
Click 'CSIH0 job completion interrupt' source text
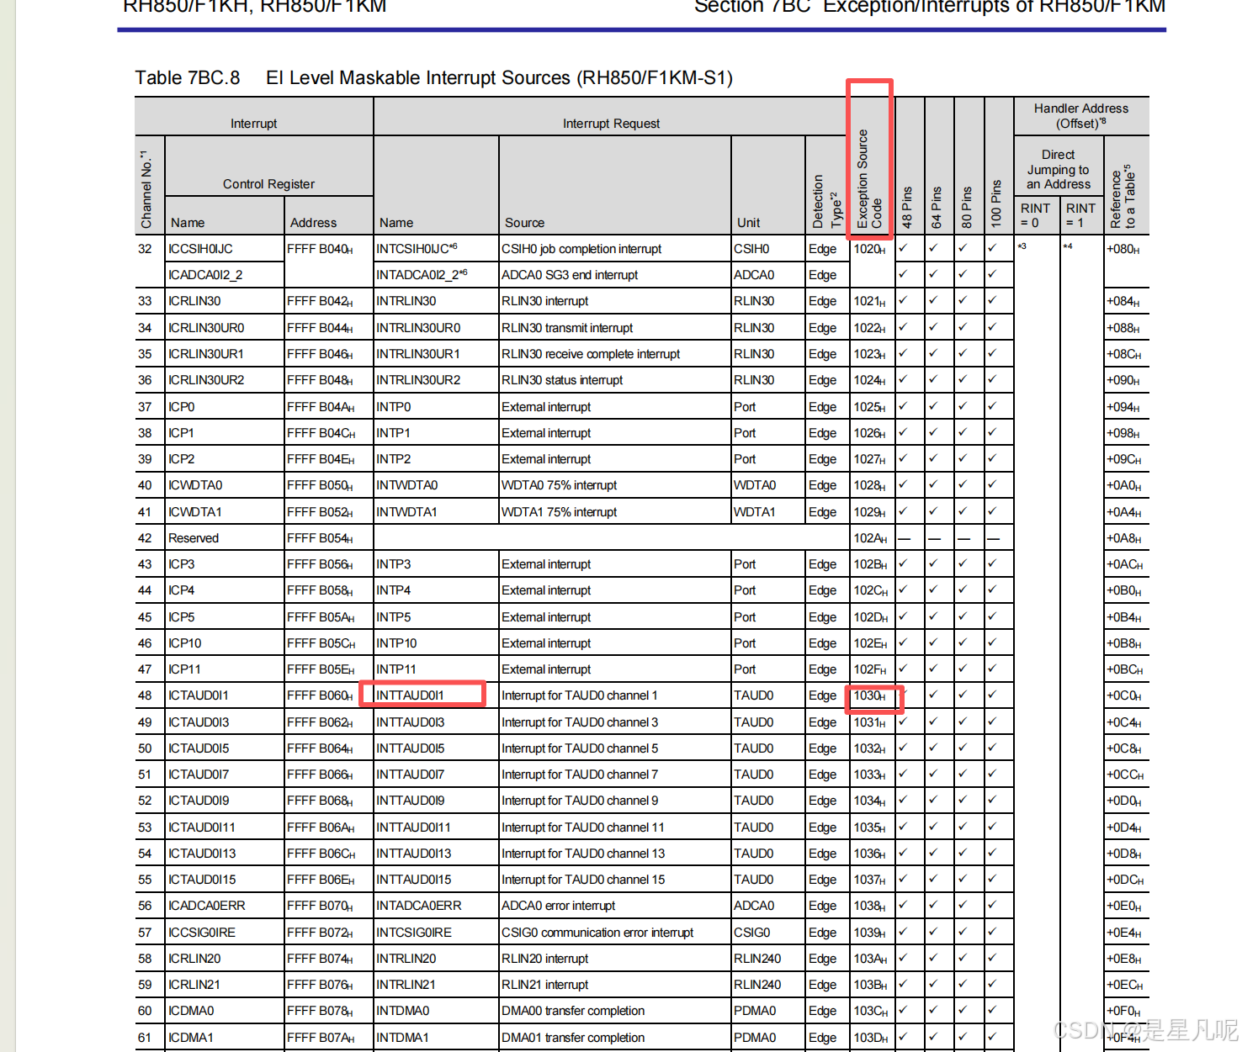pos(581,249)
